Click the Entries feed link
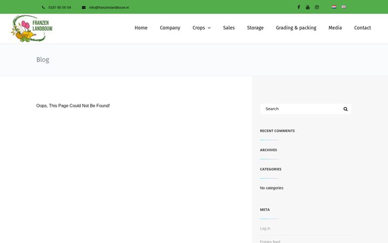388x243 pixels. point(270,241)
